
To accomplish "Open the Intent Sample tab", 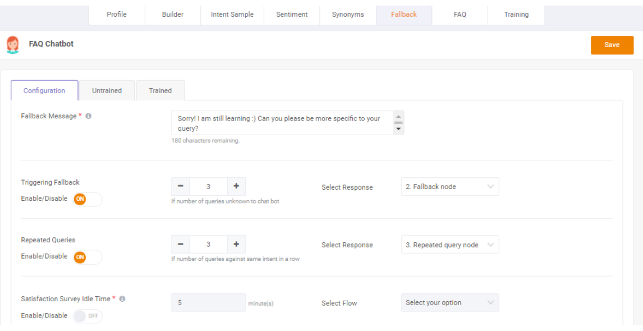I will tap(232, 15).
